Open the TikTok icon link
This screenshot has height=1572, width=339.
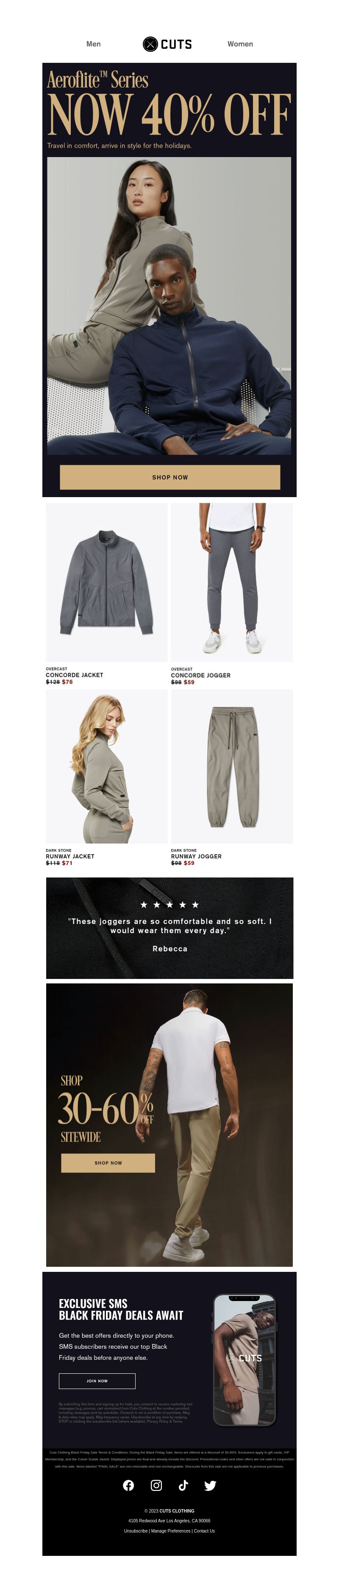(183, 1485)
